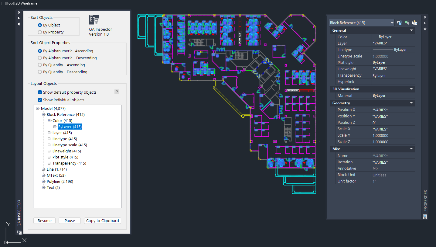Image resolution: width=436 pixels, height=247 pixels.
Task: Expand the Lineweight (415) tree node
Action: tap(49, 151)
